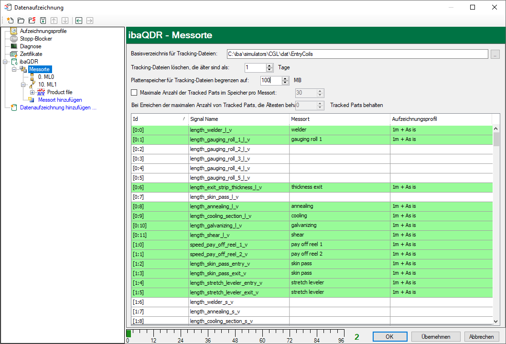Click the save to disk toolbar icon

coord(43,21)
